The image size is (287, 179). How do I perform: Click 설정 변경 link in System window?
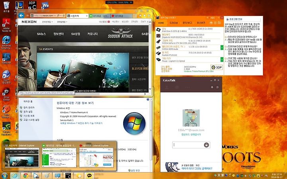[x=135, y=170]
